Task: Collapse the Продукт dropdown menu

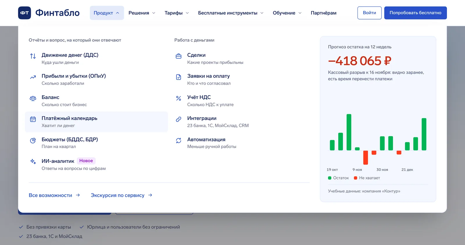Action: [x=107, y=13]
